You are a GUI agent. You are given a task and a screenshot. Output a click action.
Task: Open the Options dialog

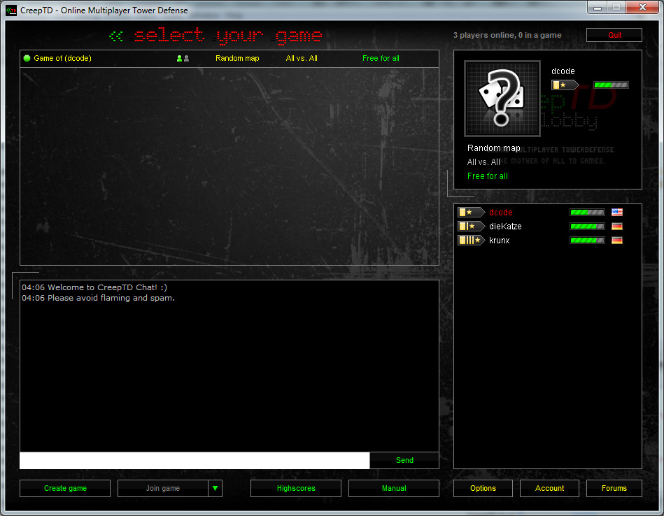(483, 488)
